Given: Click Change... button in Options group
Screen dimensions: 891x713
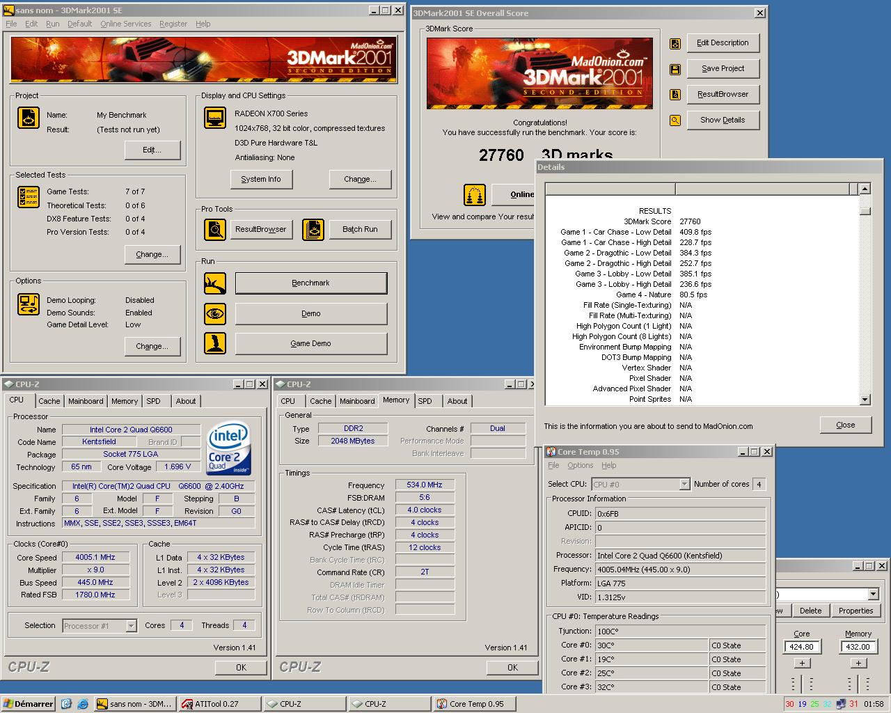Looking at the screenshot, I should [x=152, y=346].
